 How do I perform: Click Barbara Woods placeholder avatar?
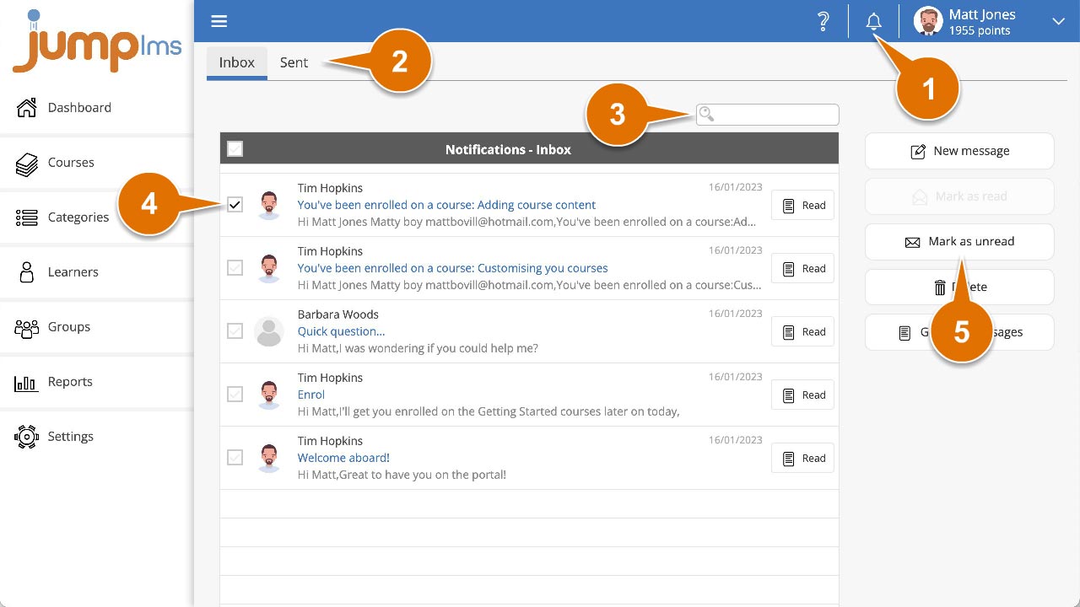coord(268,331)
